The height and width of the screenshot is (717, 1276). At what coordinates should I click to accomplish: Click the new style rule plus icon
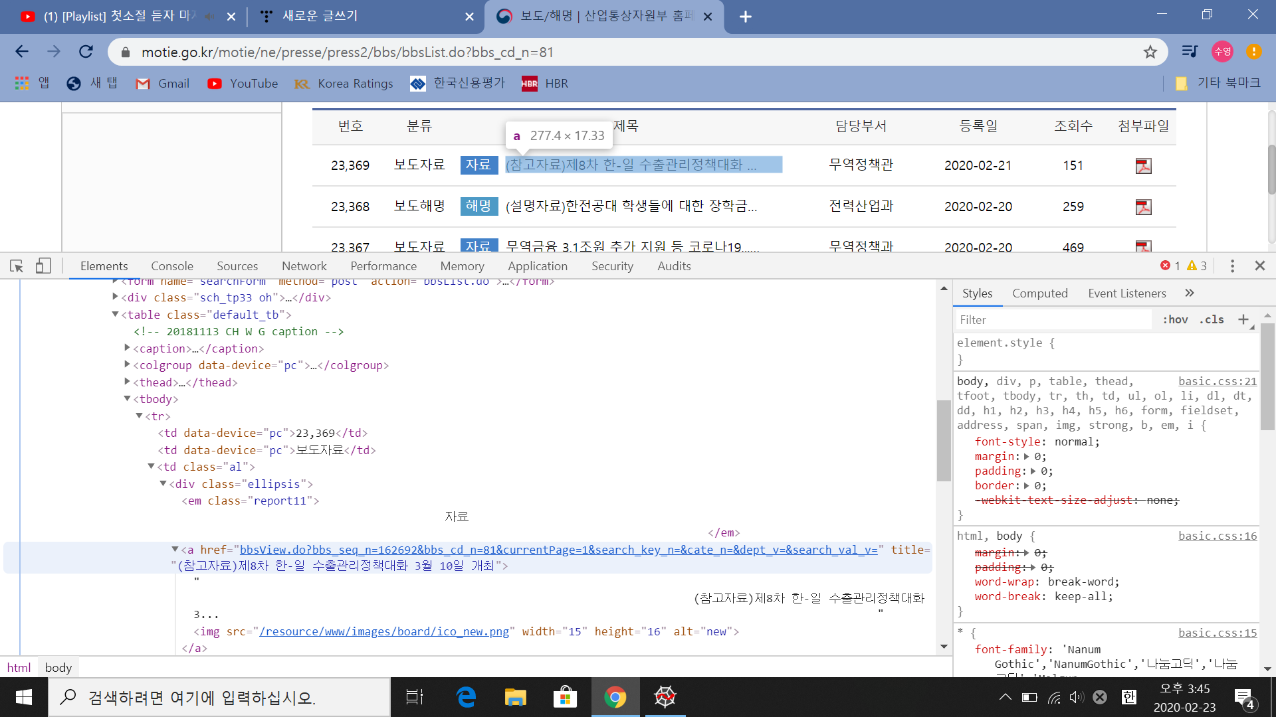pyautogui.click(x=1243, y=319)
